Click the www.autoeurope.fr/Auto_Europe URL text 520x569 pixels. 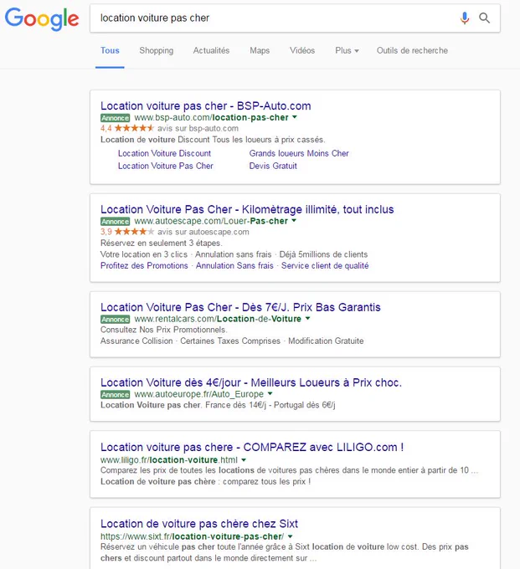coord(199,394)
